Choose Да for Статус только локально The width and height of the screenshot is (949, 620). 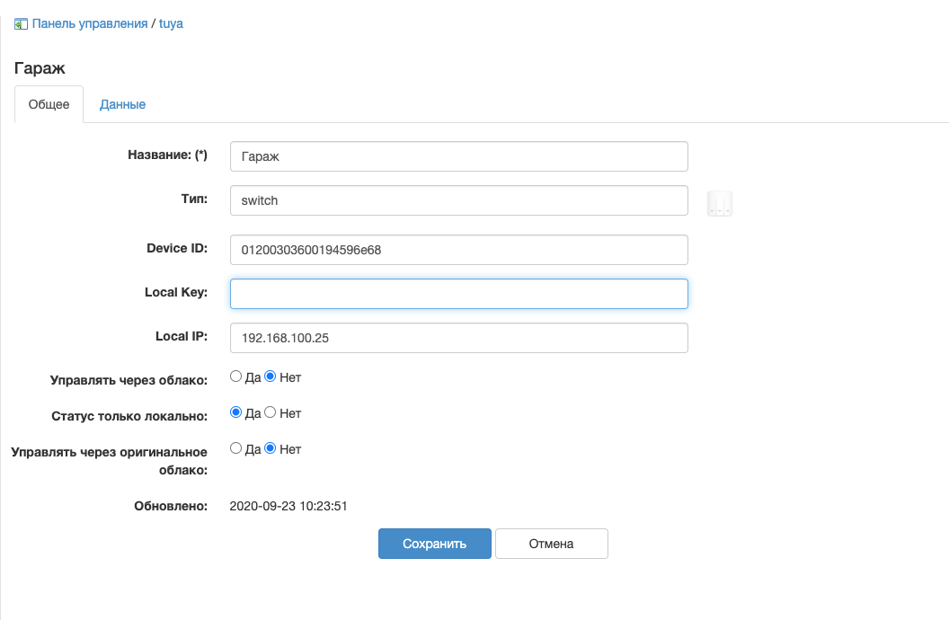point(236,412)
